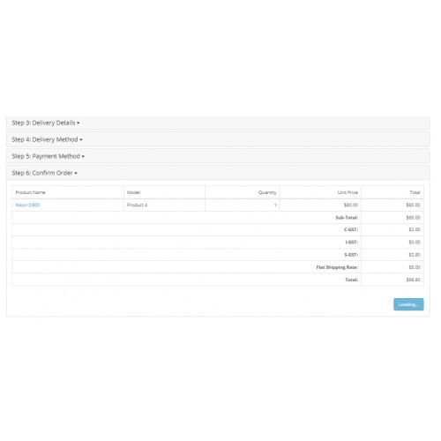441x441 pixels.
Task: Collapse Step 6: Confirm Order heading
Action: [x=44, y=173]
